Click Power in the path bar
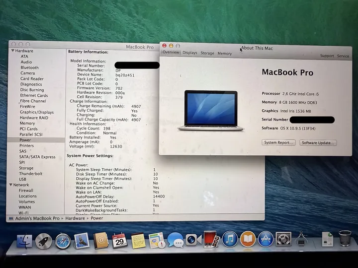 pyautogui.click(x=97, y=218)
